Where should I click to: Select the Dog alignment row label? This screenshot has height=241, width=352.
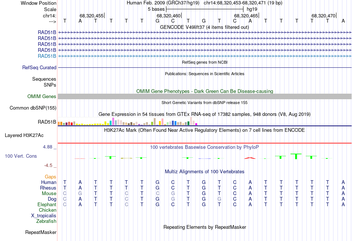click(x=52, y=199)
